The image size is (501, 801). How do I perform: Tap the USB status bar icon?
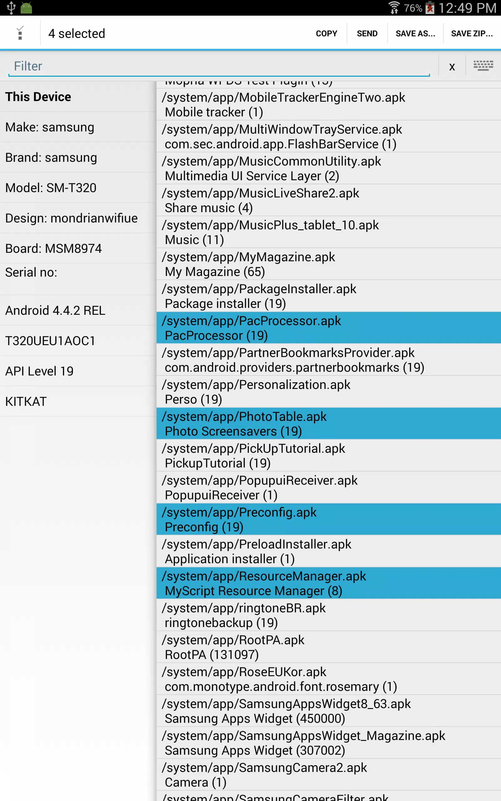(11, 8)
